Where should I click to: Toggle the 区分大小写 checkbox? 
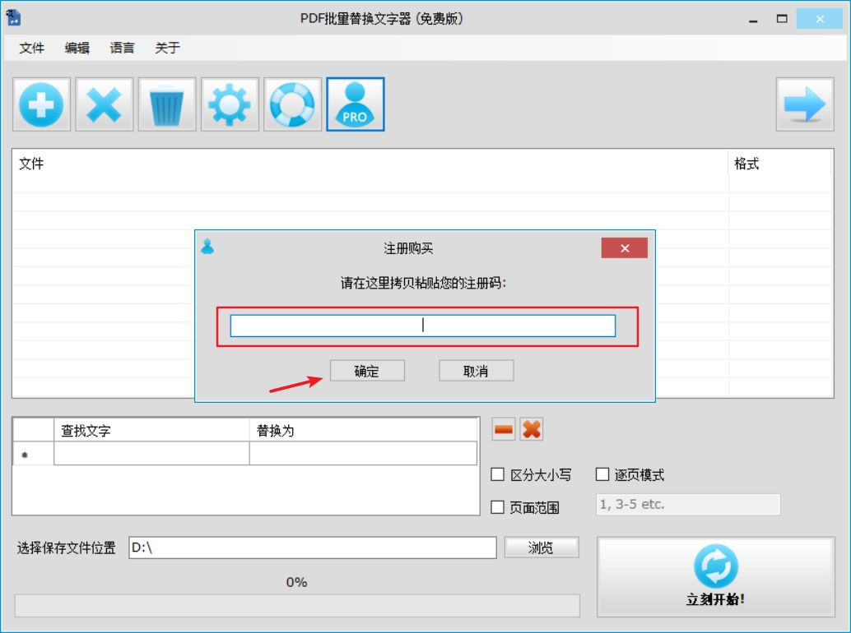[x=497, y=475]
